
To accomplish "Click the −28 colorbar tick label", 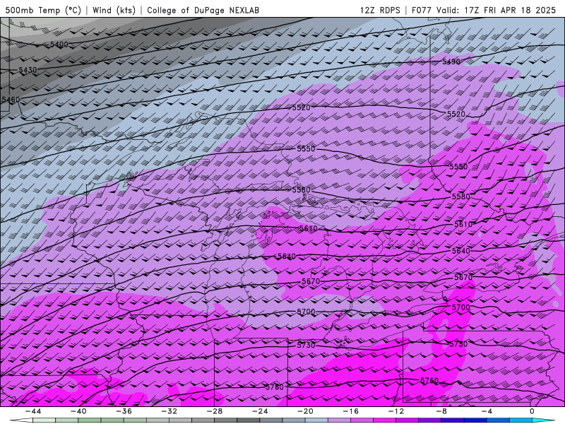I will [x=215, y=411].
